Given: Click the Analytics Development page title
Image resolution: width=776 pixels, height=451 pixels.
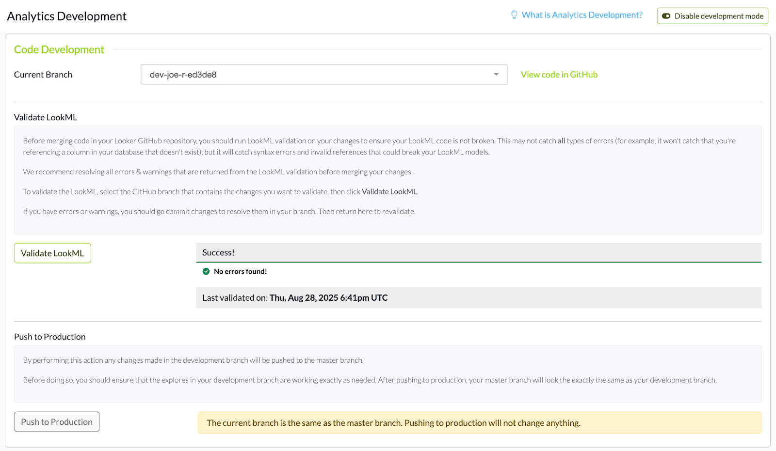Looking at the screenshot, I should (67, 16).
